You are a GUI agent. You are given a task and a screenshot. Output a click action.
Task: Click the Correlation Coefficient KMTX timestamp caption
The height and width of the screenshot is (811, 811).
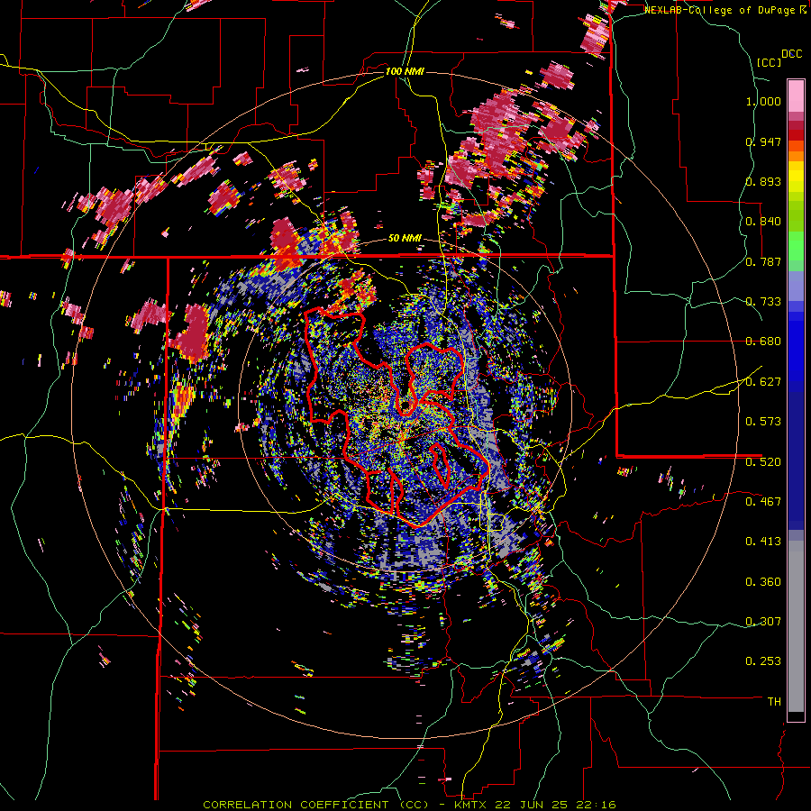409,805
